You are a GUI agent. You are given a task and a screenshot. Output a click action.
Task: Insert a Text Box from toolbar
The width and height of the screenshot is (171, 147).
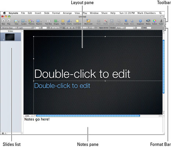tap(49, 21)
